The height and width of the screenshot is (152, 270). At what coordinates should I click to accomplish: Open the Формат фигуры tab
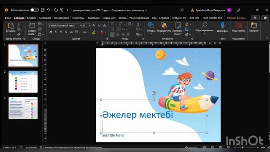[x=236, y=18]
